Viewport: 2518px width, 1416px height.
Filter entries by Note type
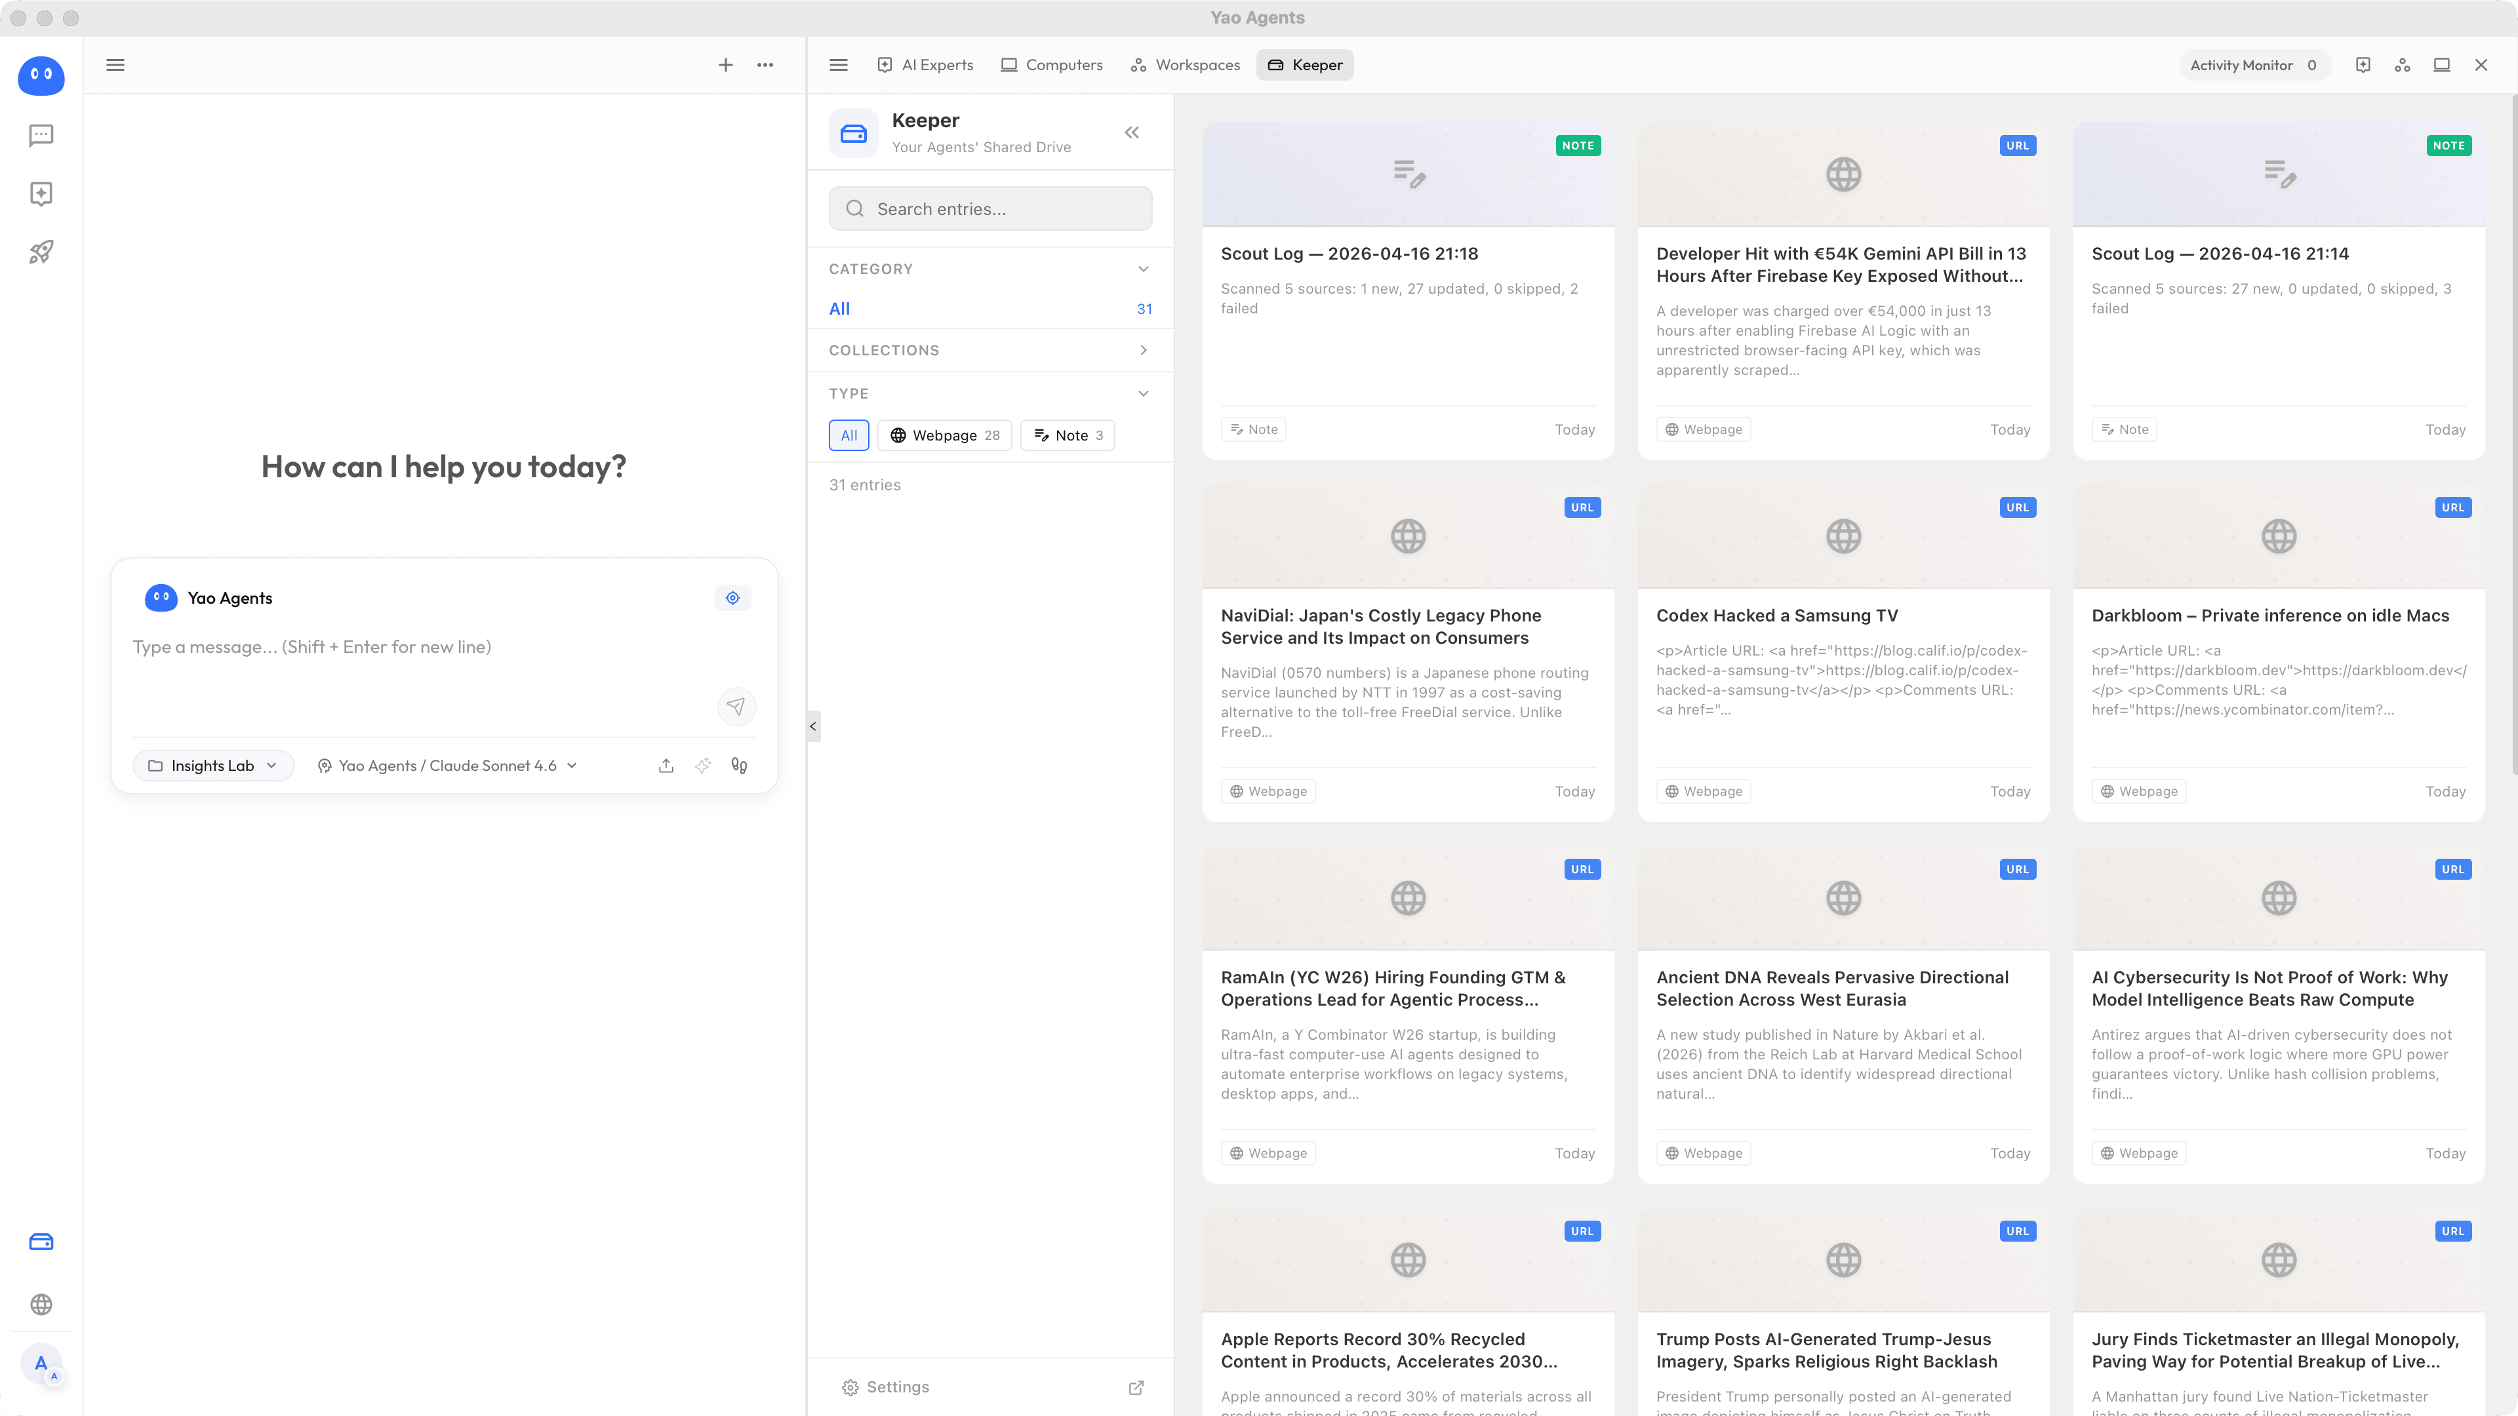pos(1068,436)
